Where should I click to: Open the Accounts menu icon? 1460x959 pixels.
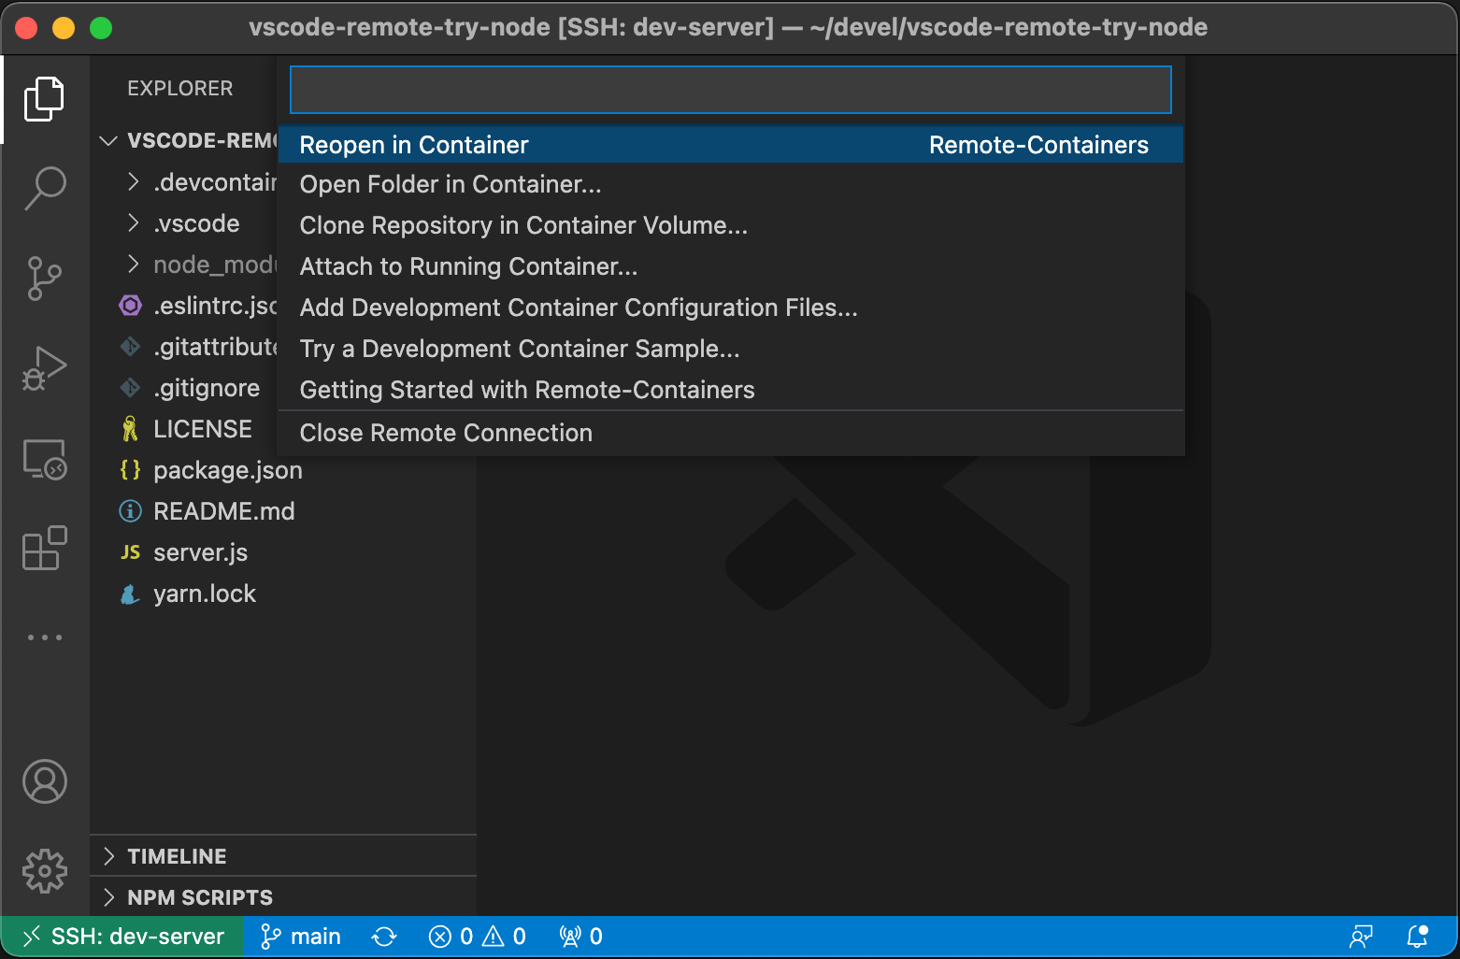coord(45,781)
